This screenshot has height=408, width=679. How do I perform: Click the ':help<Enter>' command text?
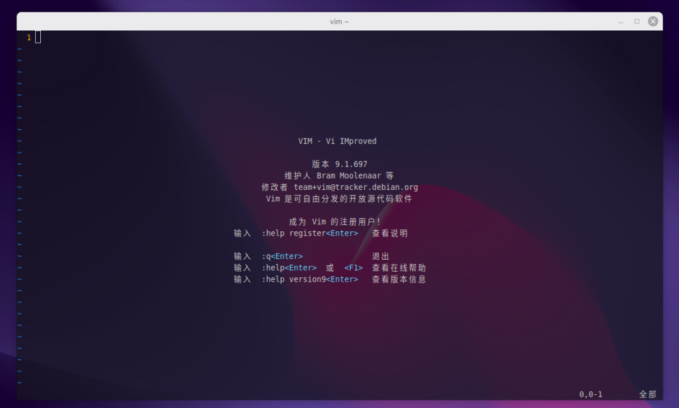[x=289, y=268]
